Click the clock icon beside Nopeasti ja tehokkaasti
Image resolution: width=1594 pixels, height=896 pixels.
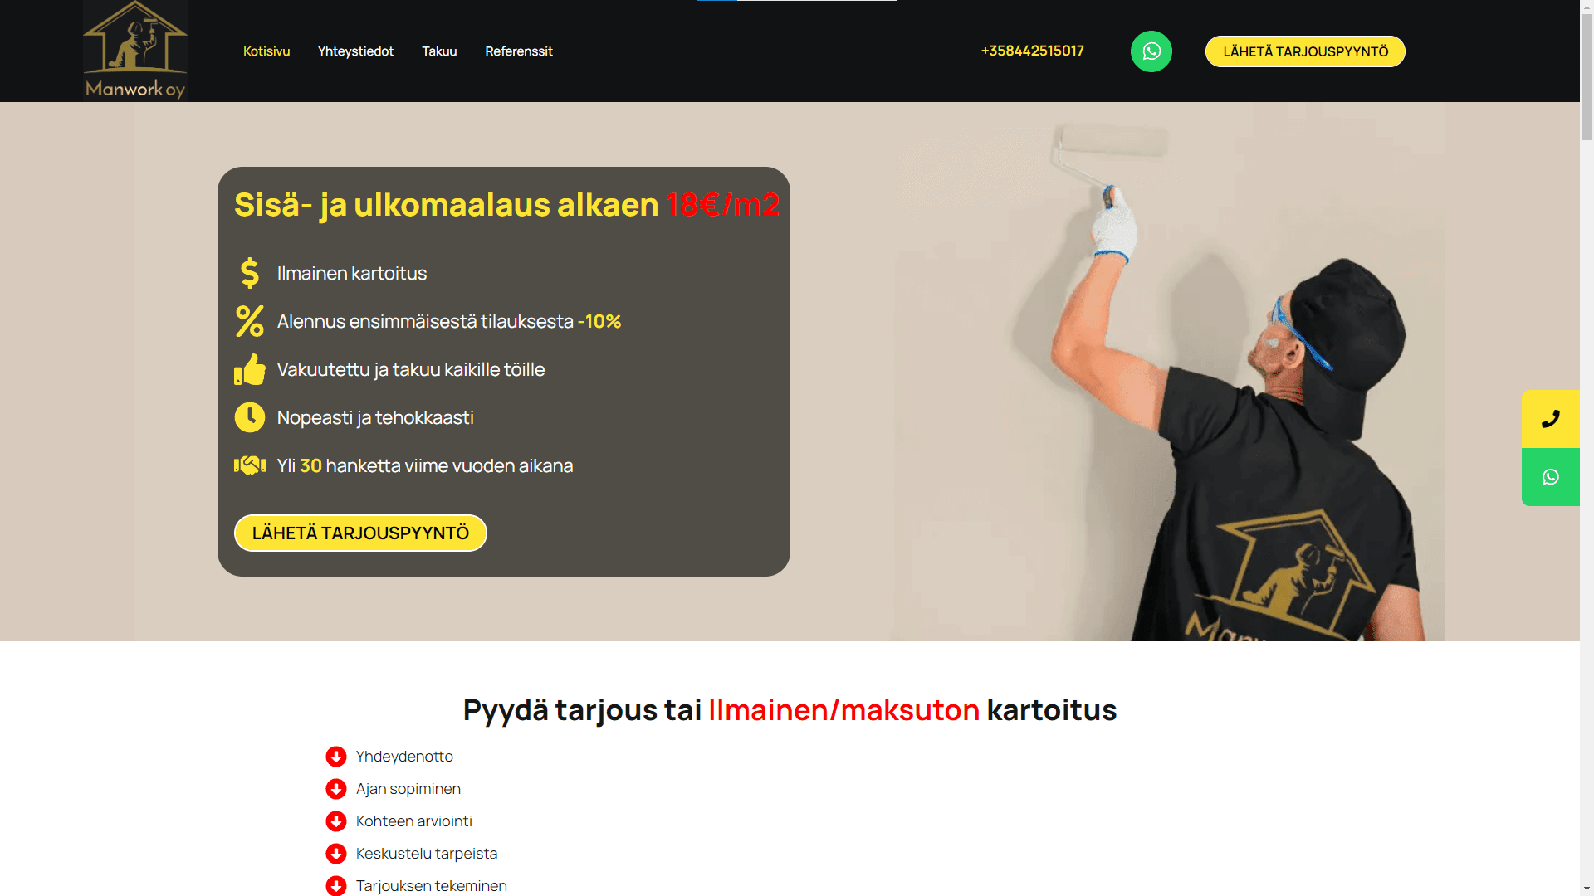(x=249, y=417)
